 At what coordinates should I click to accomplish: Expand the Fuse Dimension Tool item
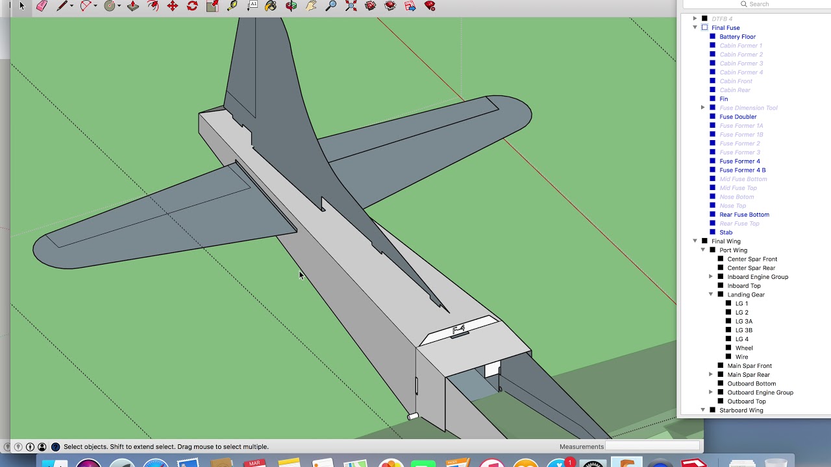703,108
